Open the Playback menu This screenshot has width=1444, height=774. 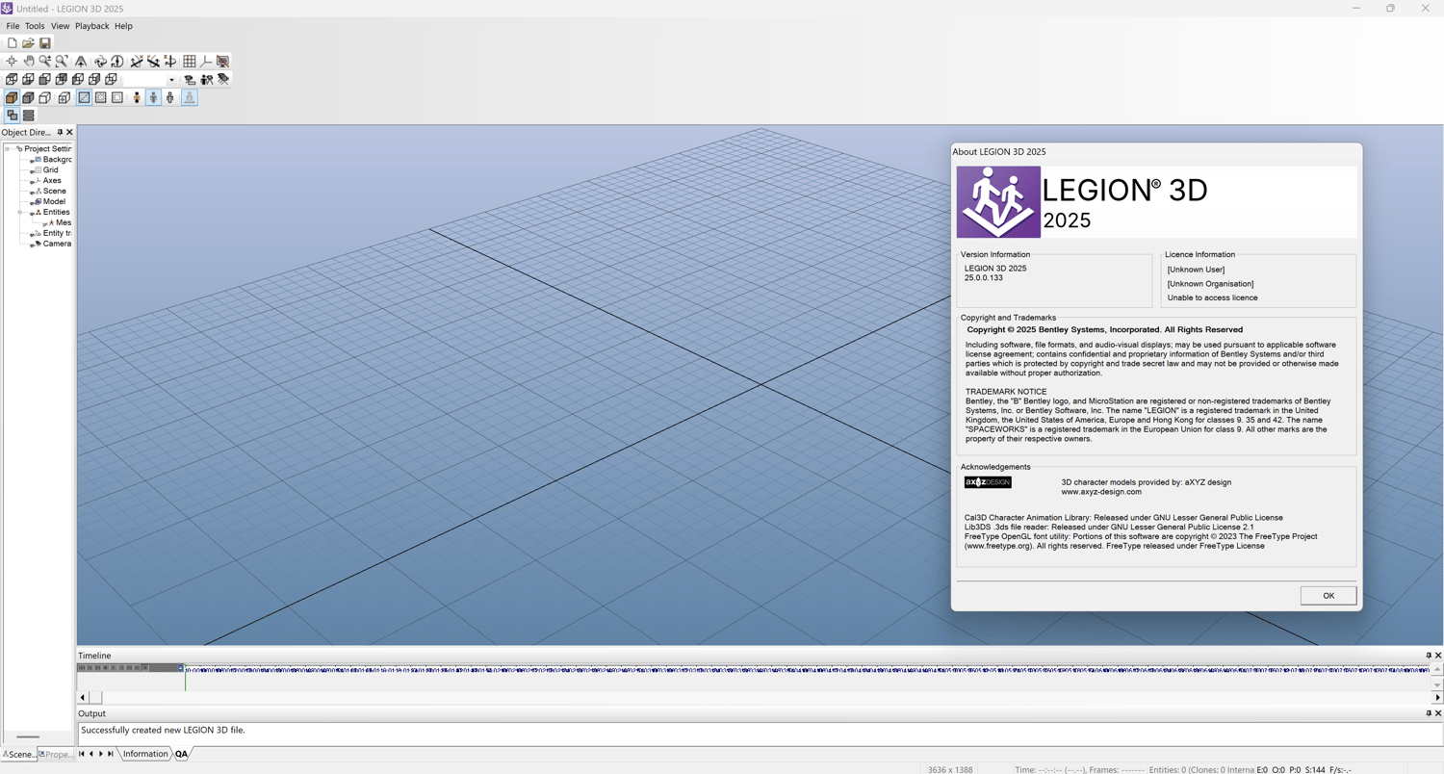click(x=92, y=26)
